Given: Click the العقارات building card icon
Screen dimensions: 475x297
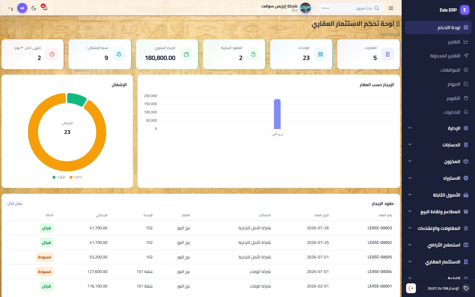Looking at the screenshot, I should coord(387,54).
